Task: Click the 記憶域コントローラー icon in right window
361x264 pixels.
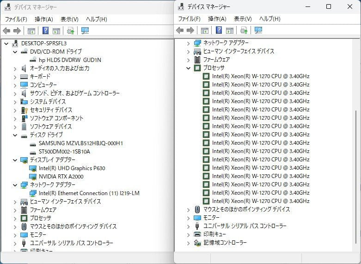Action: (x=197, y=243)
